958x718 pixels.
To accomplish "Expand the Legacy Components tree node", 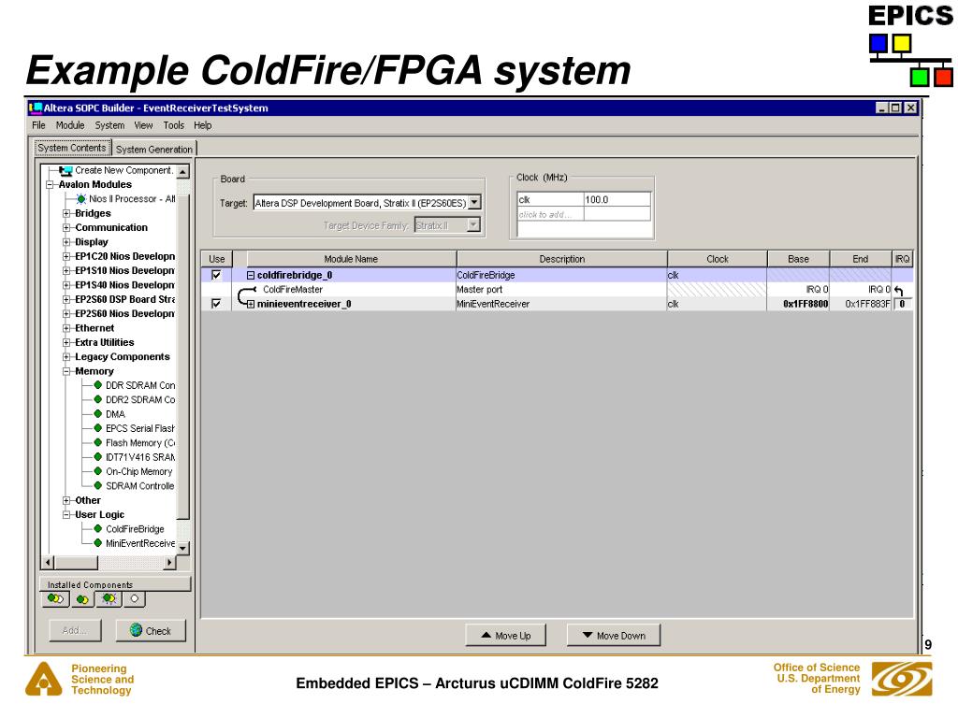I will click(66, 356).
